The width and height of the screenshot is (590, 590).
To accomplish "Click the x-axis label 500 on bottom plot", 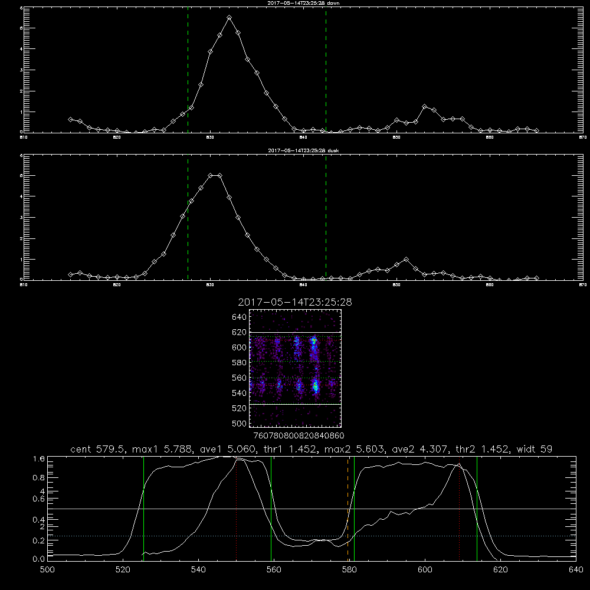I will point(47,570).
